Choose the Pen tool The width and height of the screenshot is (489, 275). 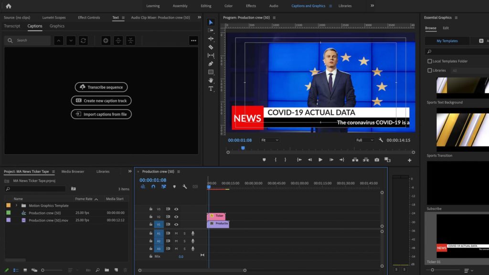click(211, 63)
